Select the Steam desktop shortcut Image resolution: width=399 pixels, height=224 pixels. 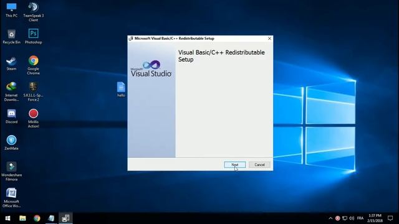pos(11,63)
